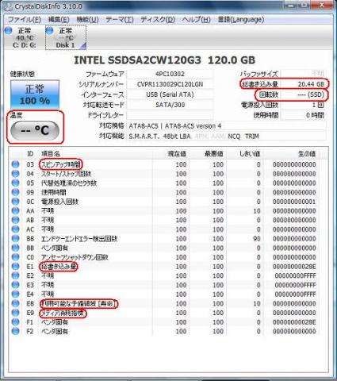Click status orb for row E4
Viewport: 337px width, 381px height.
16,294
